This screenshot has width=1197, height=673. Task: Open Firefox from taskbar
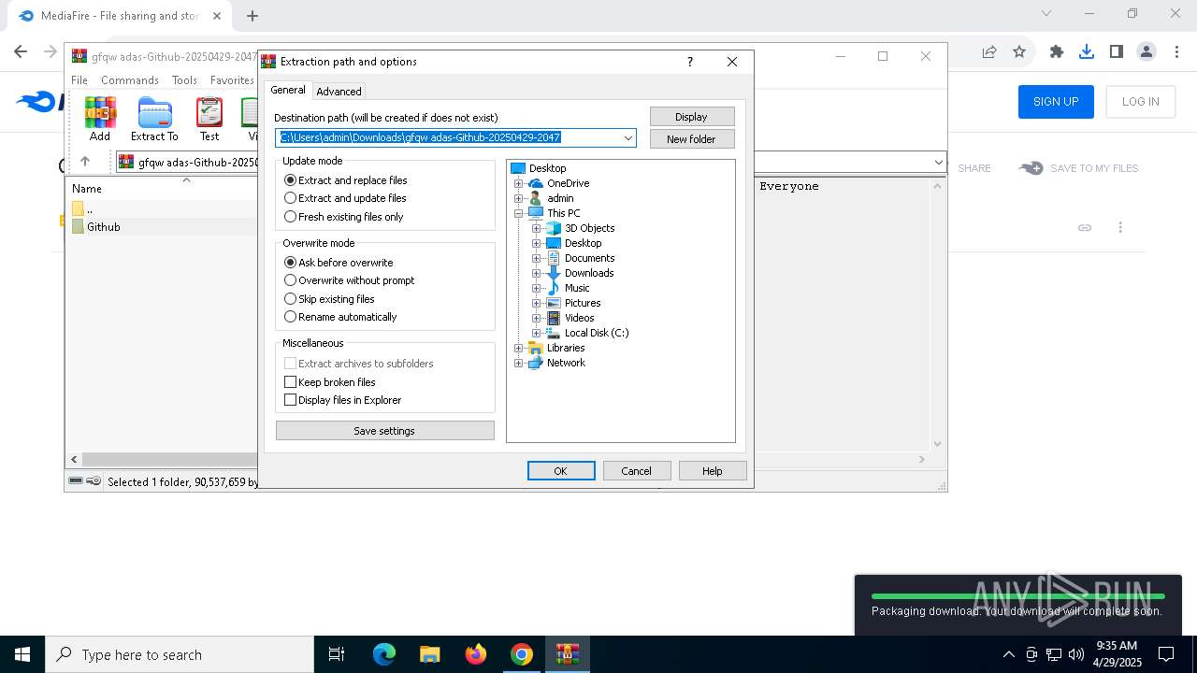click(476, 654)
